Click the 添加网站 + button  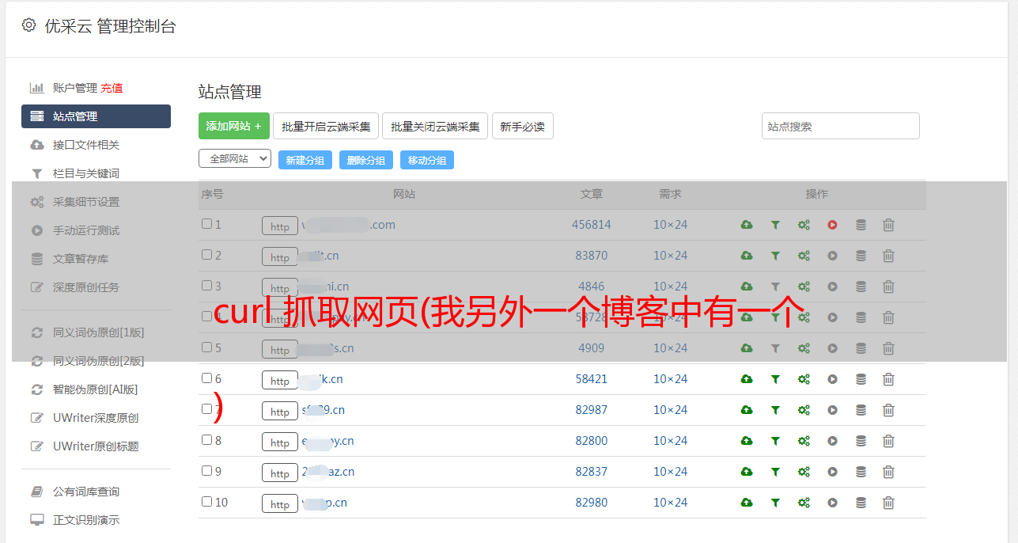234,126
